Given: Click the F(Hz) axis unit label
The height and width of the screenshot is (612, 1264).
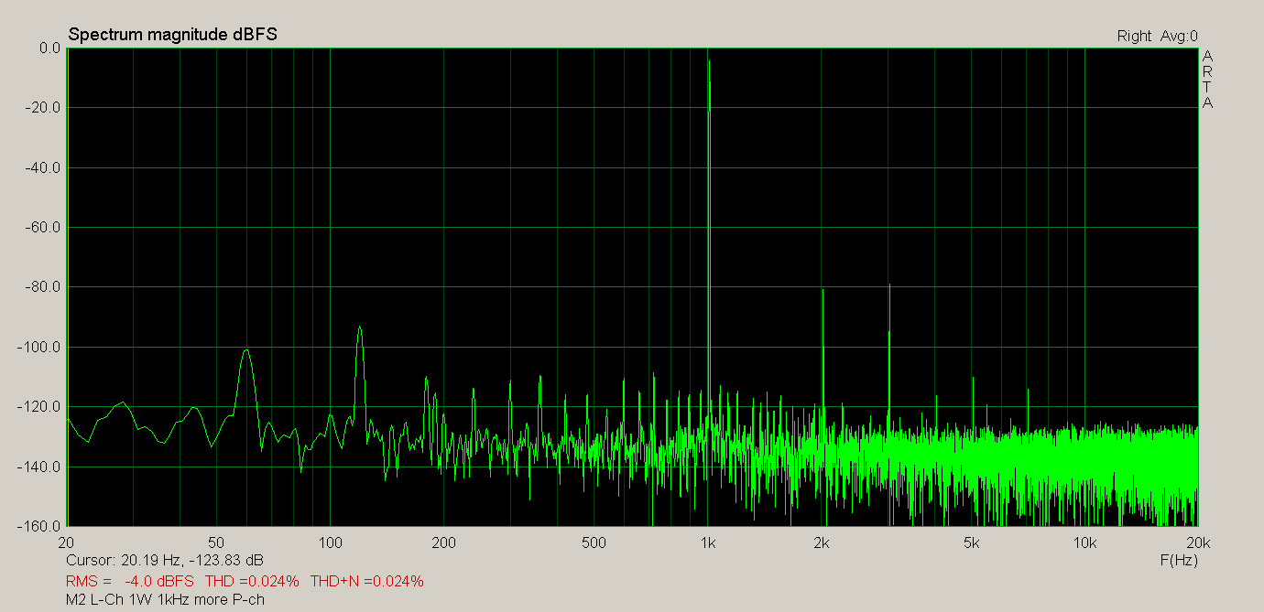Looking at the screenshot, I should click(1179, 559).
